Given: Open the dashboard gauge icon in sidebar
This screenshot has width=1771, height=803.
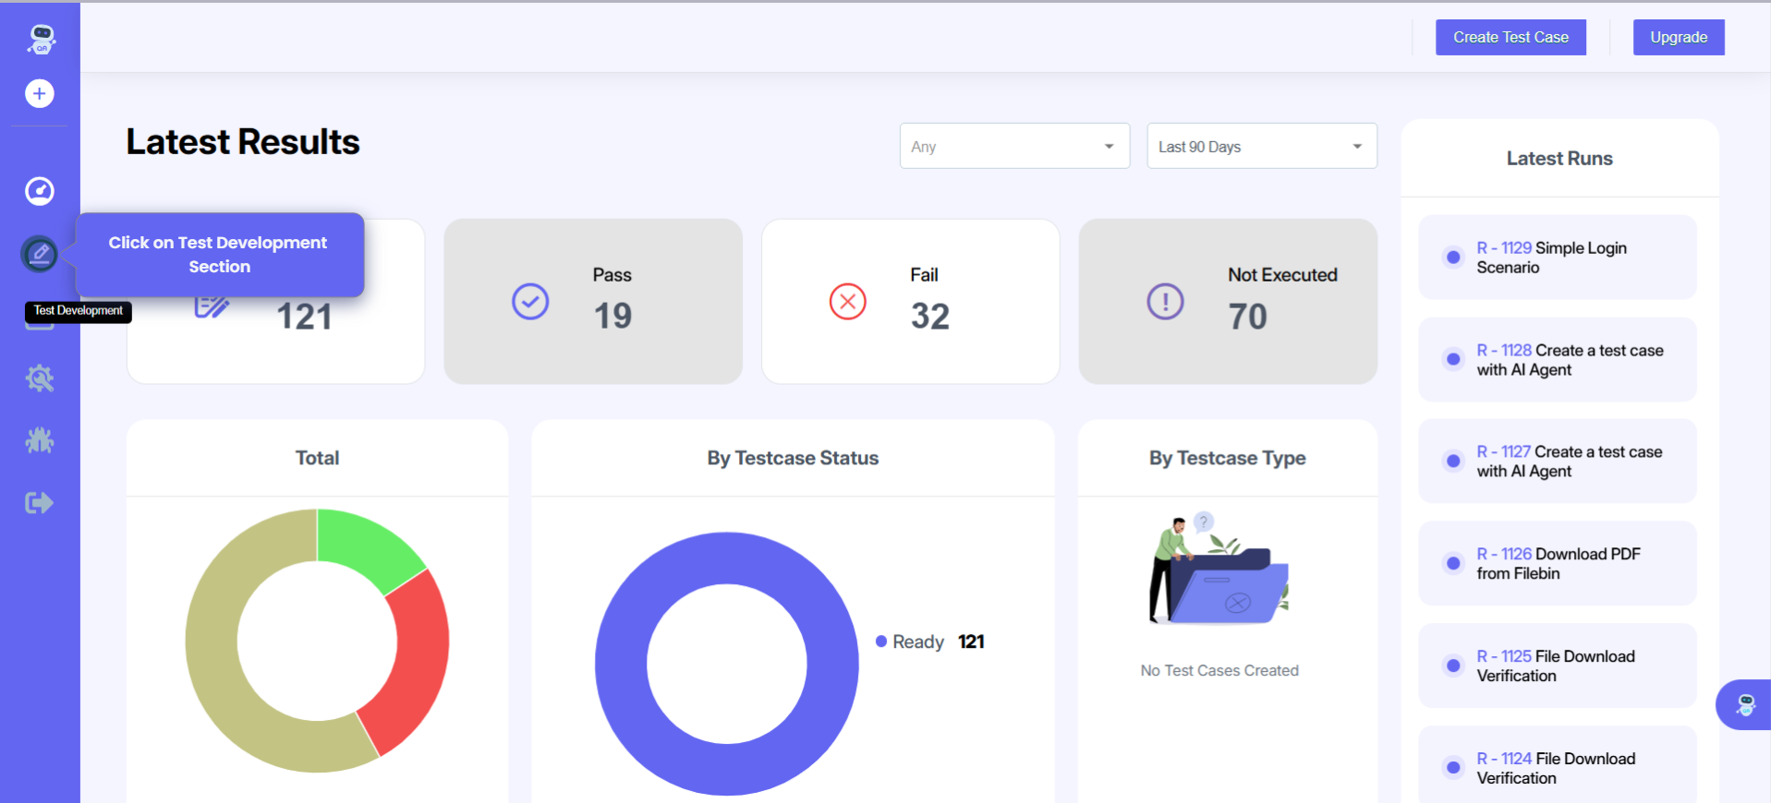Looking at the screenshot, I should [40, 191].
